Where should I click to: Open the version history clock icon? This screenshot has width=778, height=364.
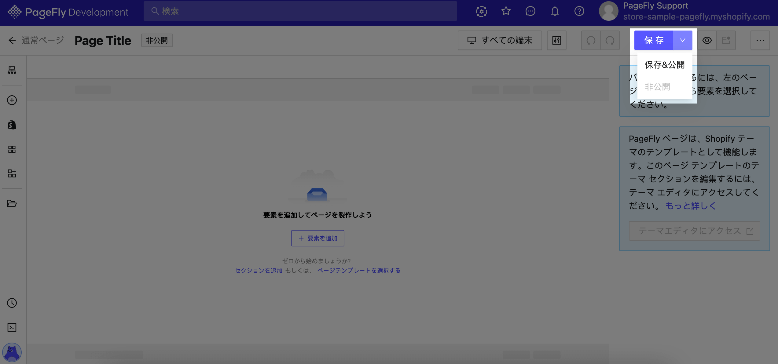(x=12, y=303)
